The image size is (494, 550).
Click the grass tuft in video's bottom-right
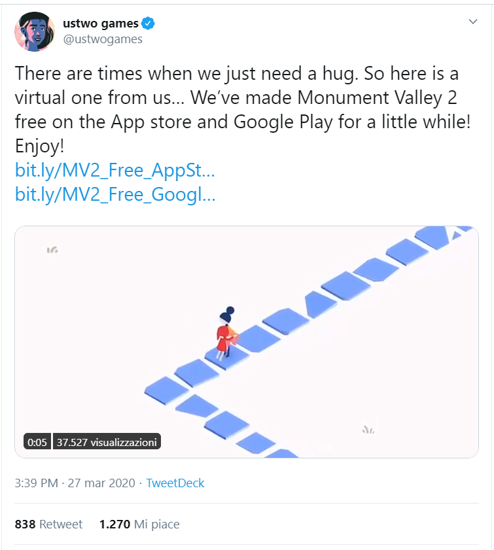[368, 430]
